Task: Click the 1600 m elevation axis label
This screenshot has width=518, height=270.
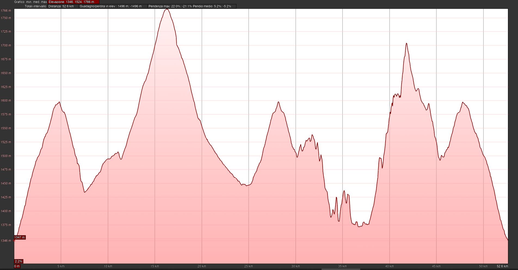Action: tap(6, 101)
